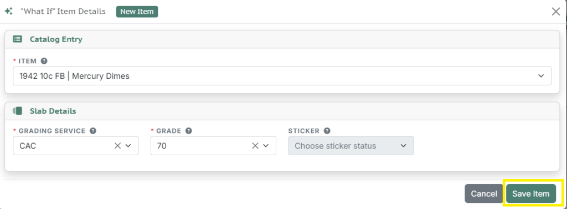Click the New Item badge

(137, 11)
